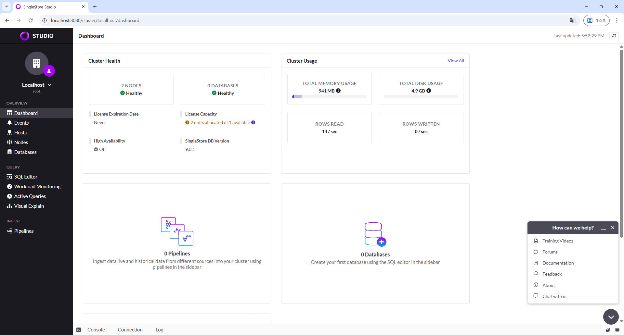The image size is (624, 335).
Task: Click the console terminal icon
Action: coord(79,330)
